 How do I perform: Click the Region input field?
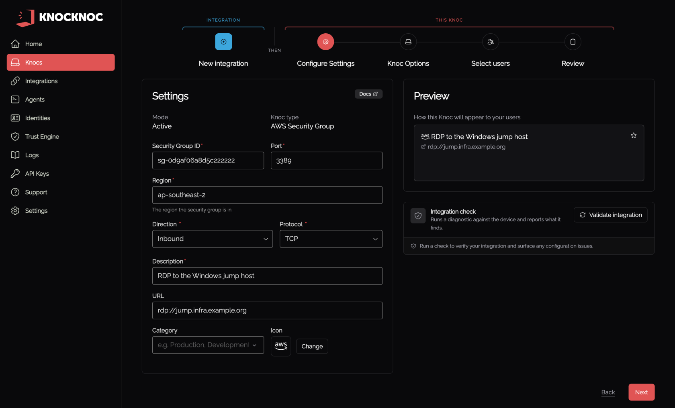click(267, 195)
